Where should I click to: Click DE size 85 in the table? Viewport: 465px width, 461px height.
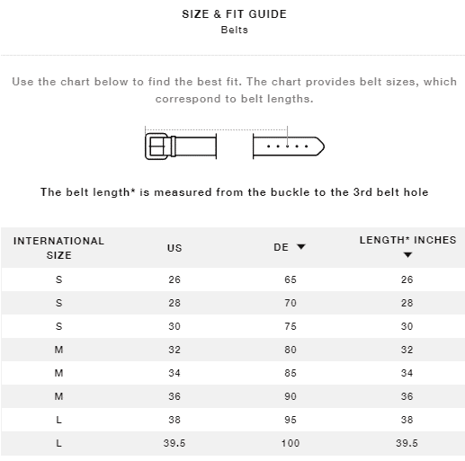coord(291,373)
